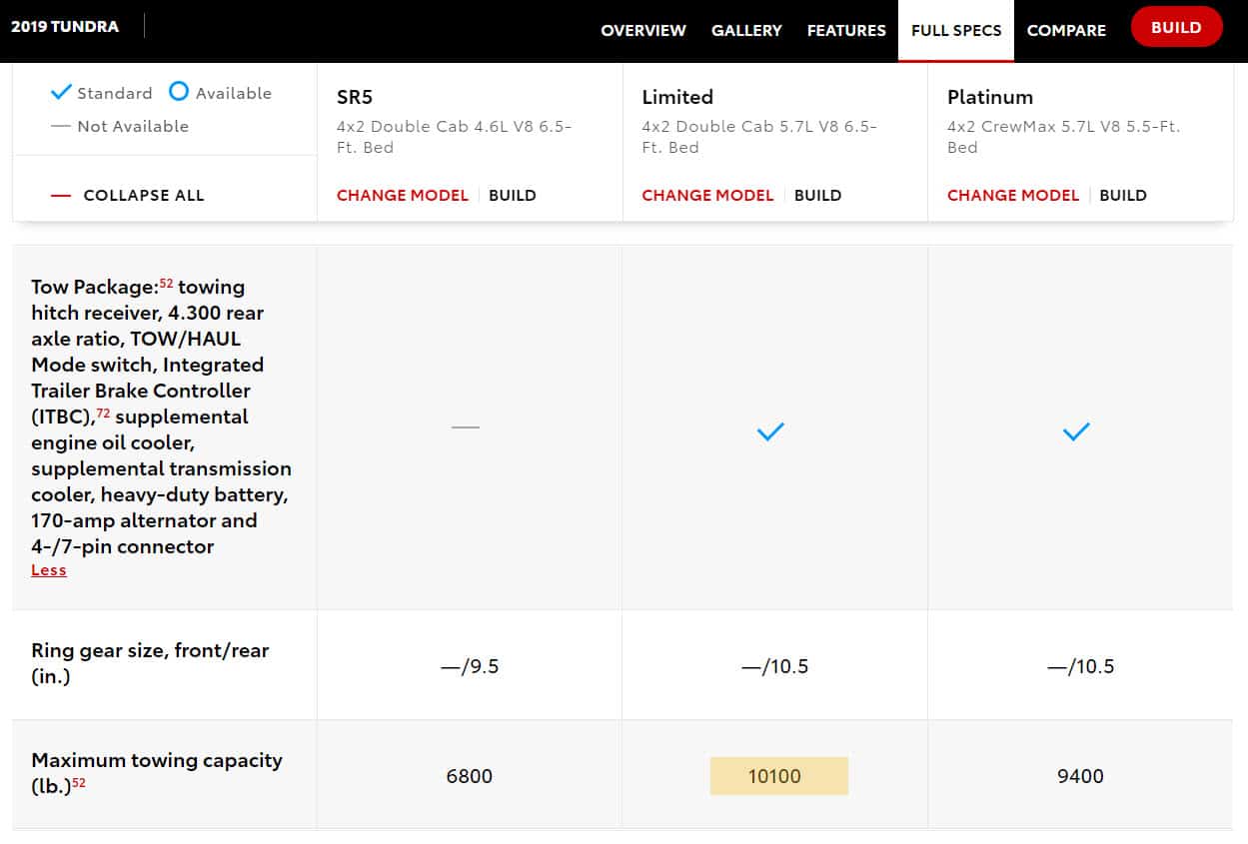Click the Ring gear size row label
The height and width of the screenshot is (844, 1248).
pyautogui.click(x=150, y=663)
